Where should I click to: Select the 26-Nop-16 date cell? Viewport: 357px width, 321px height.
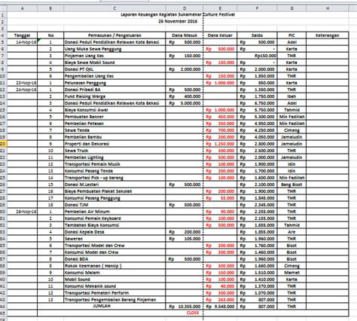point(23,212)
